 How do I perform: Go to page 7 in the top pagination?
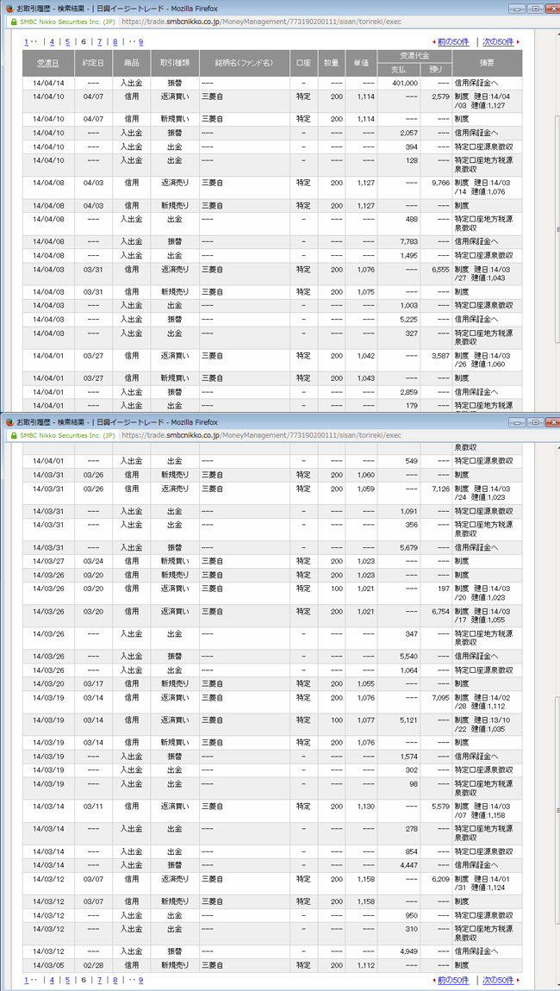(x=99, y=41)
